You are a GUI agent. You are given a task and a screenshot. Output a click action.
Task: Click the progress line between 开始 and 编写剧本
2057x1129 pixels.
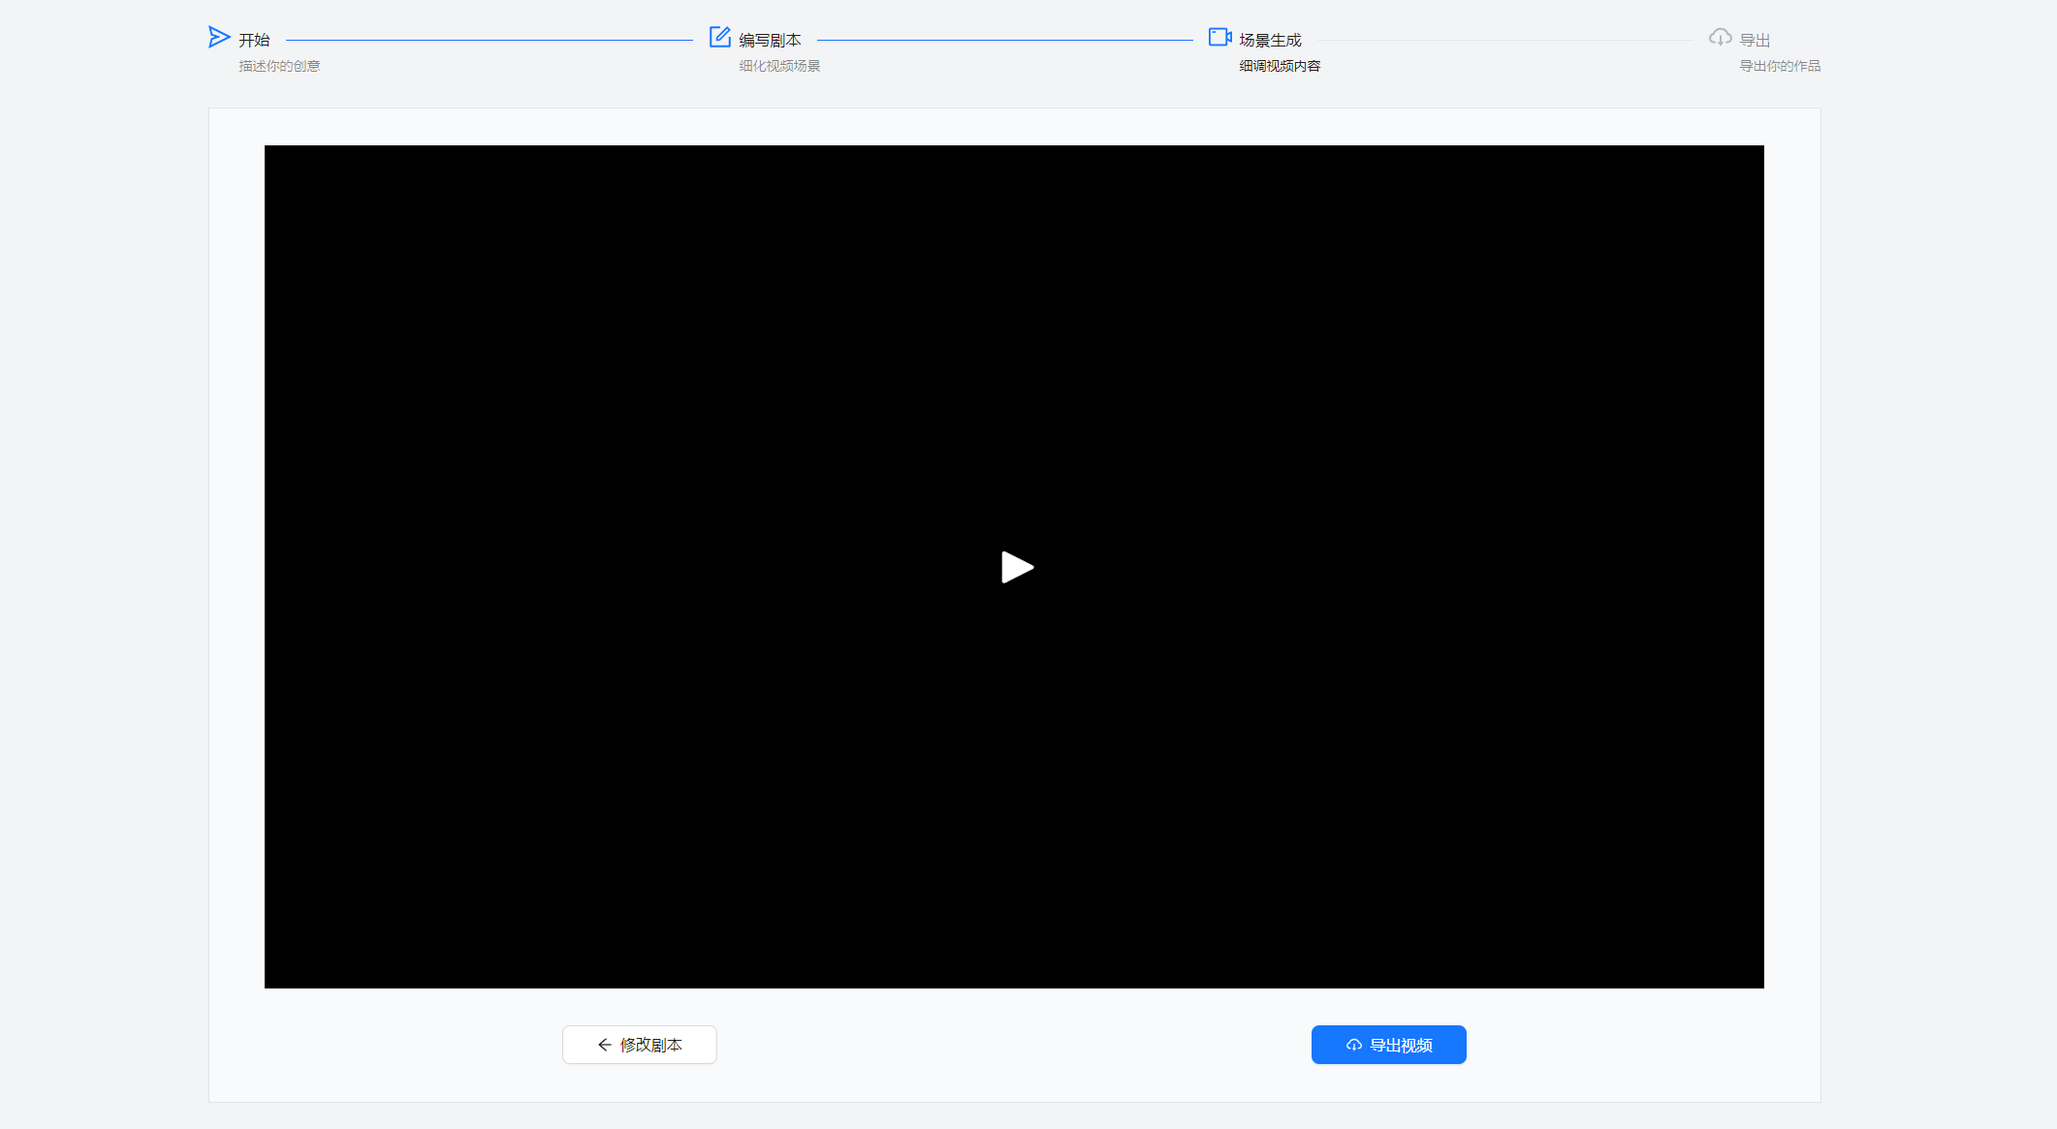coord(490,40)
